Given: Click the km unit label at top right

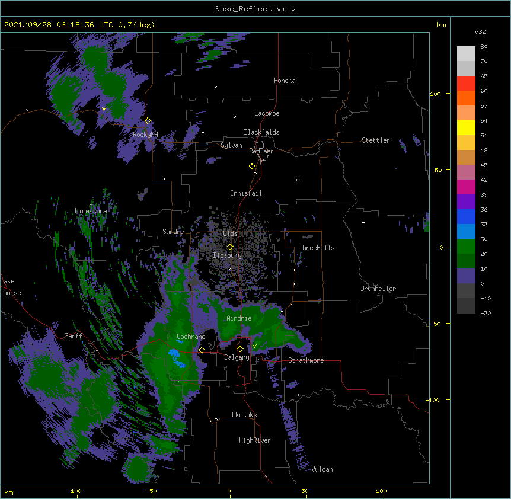Looking at the screenshot, I should (441, 25).
